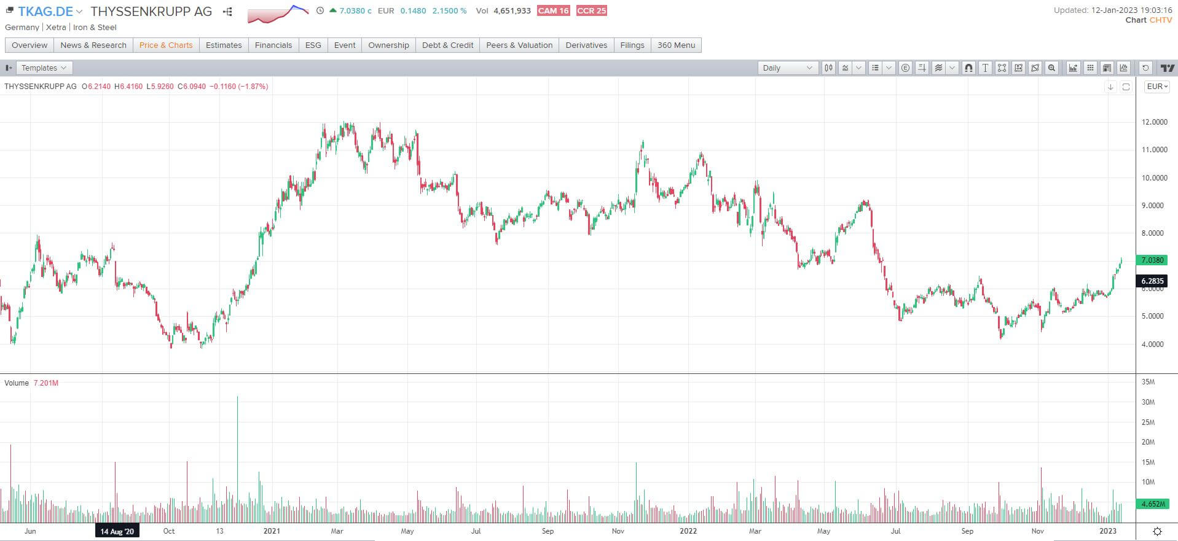Open the EUR currency selector
Viewport: 1178px width, 541px height.
point(1157,87)
